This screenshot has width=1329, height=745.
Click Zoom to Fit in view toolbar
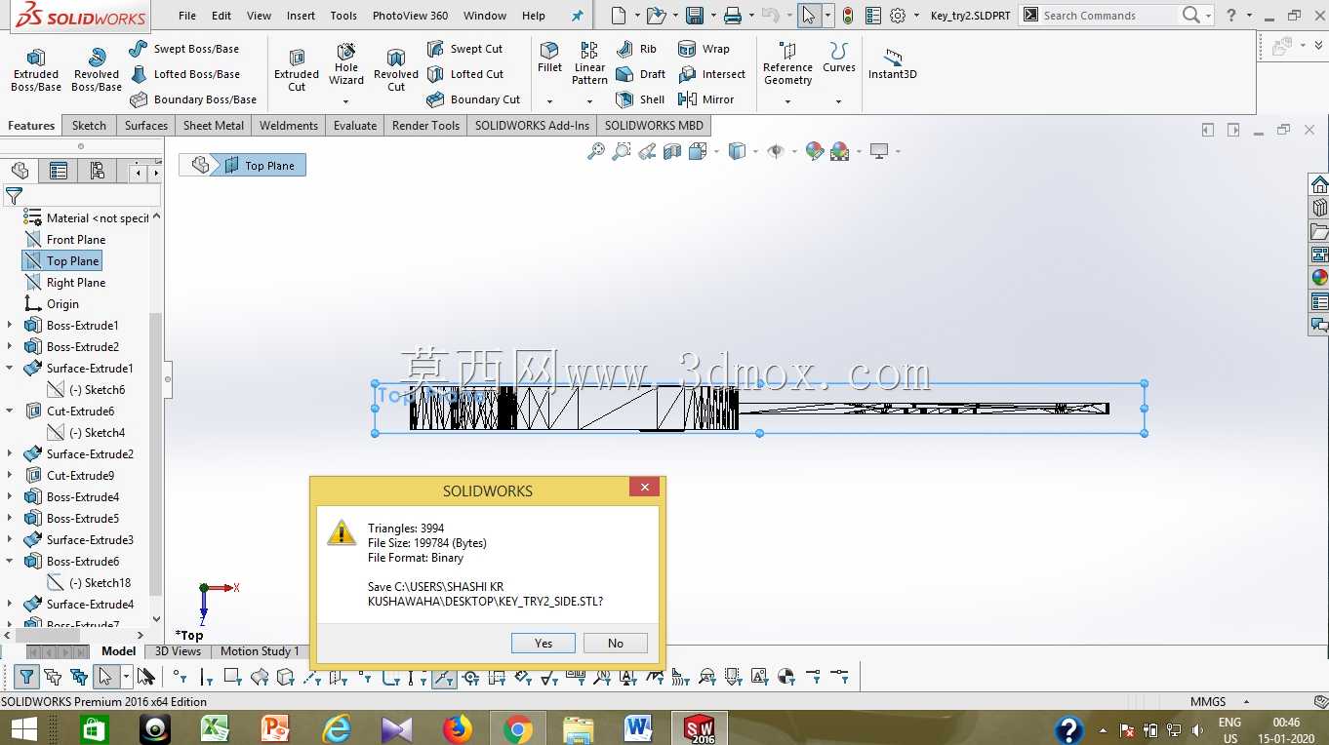(x=595, y=151)
